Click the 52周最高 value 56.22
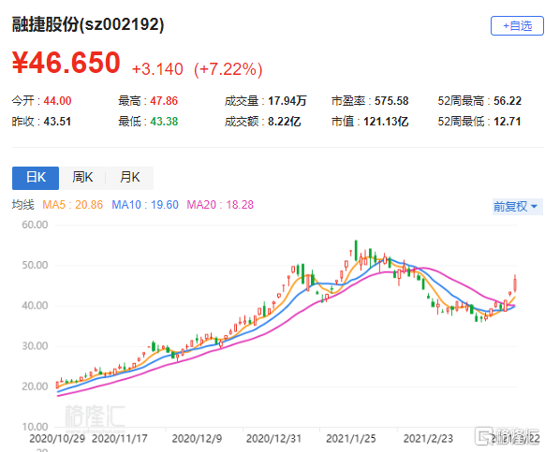Screen dimensions: 545x452 point(508,101)
